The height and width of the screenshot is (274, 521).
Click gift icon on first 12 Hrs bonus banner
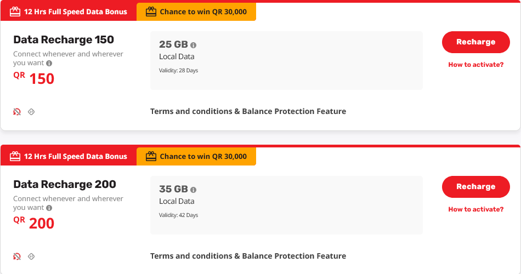(x=15, y=12)
